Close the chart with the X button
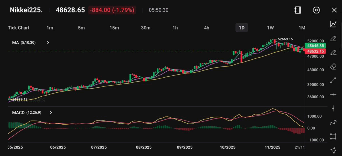This screenshot has height=156, width=342. [x=334, y=10]
